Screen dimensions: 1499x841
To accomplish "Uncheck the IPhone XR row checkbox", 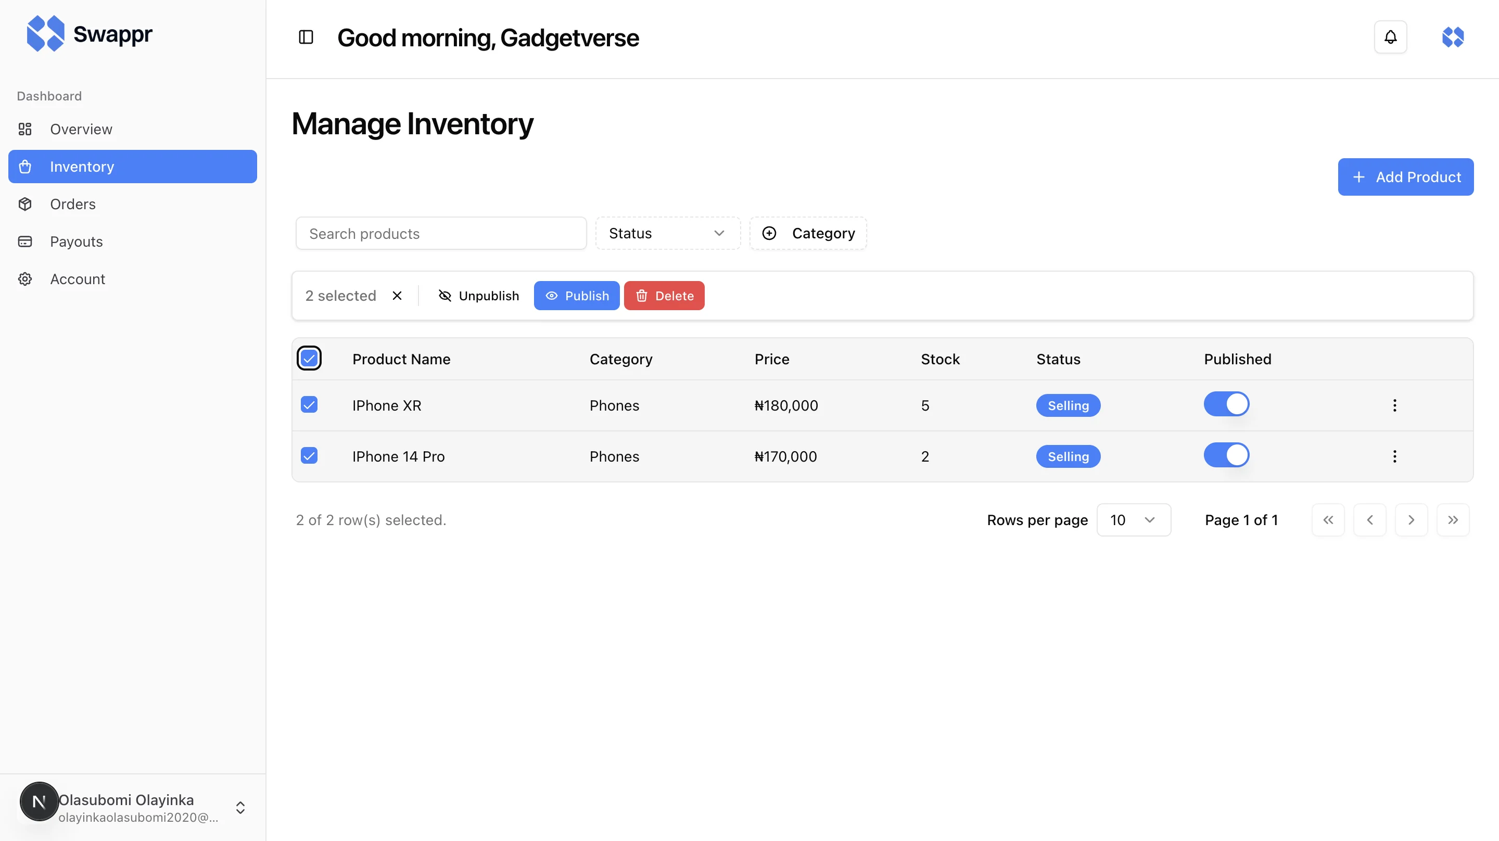I will tap(309, 404).
